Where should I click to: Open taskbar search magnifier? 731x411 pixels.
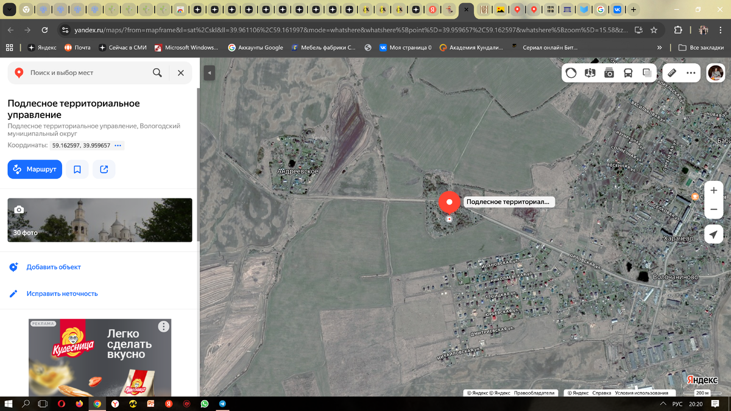point(26,404)
